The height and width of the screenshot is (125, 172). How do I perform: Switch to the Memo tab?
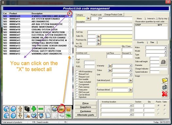click(139, 19)
